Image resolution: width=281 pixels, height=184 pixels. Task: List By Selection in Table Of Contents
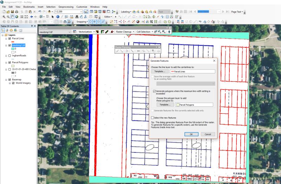[15, 31]
